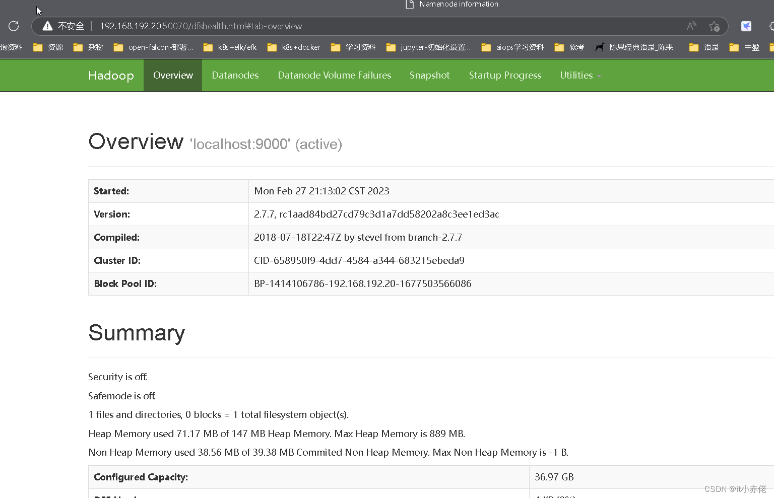This screenshot has width=774, height=498.
Task: Open the Startup Progress tab
Action: pyautogui.click(x=505, y=76)
